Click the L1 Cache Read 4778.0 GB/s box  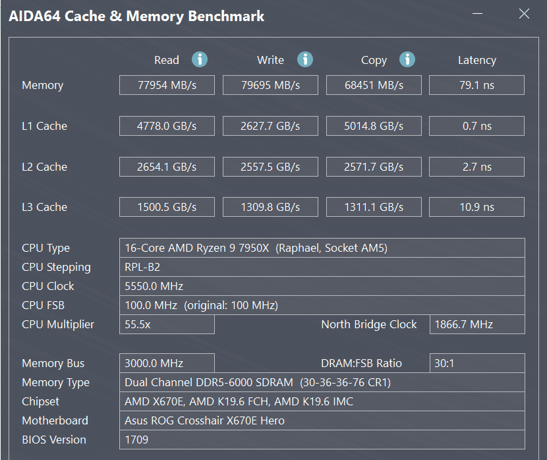[167, 126]
